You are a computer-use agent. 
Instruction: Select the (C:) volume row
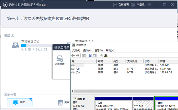tap(124, 69)
